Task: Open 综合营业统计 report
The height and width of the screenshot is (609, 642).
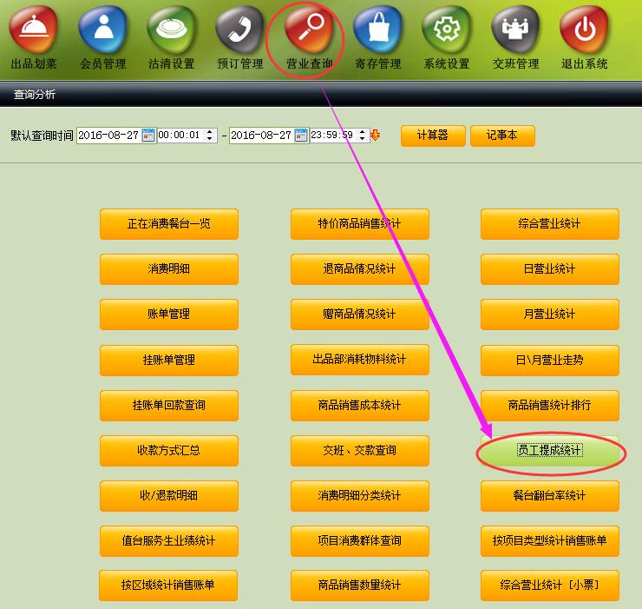Action: (x=549, y=224)
